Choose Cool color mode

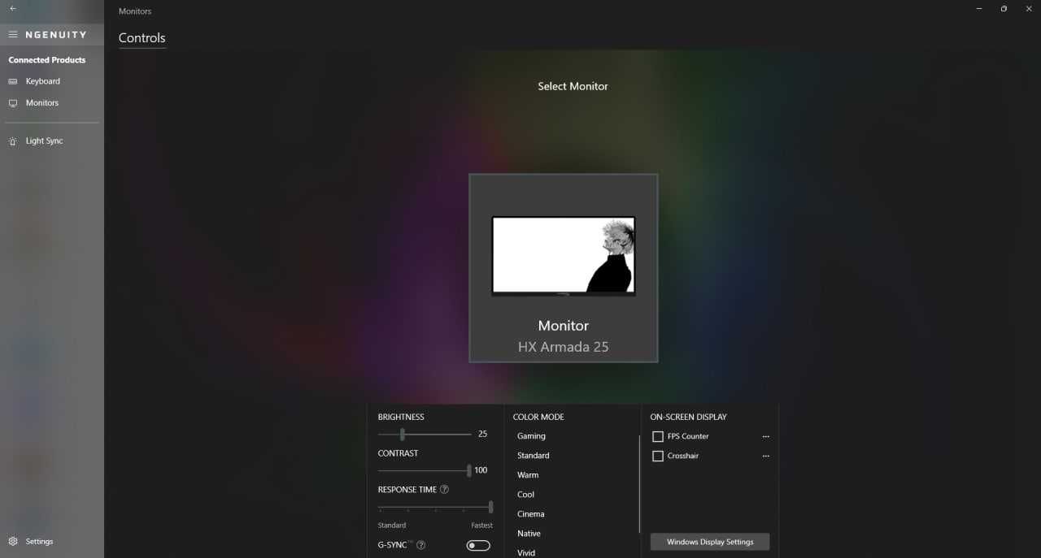point(526,495)
